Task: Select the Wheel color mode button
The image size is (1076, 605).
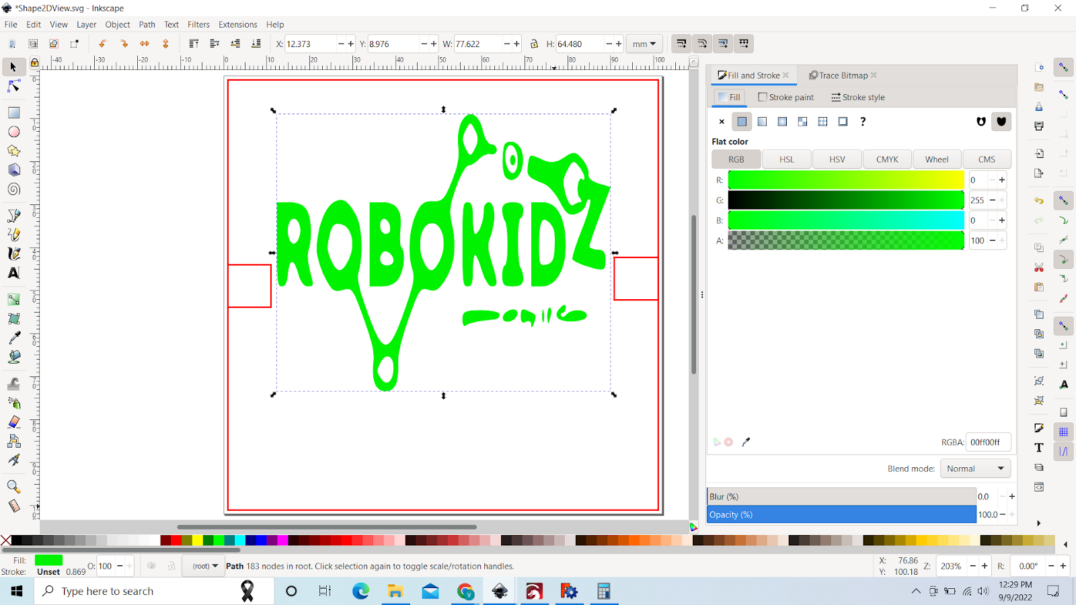Action: pos(937,159)
